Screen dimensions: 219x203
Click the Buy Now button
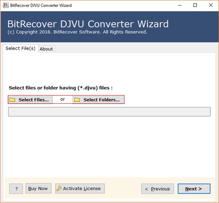pos(38,188)
